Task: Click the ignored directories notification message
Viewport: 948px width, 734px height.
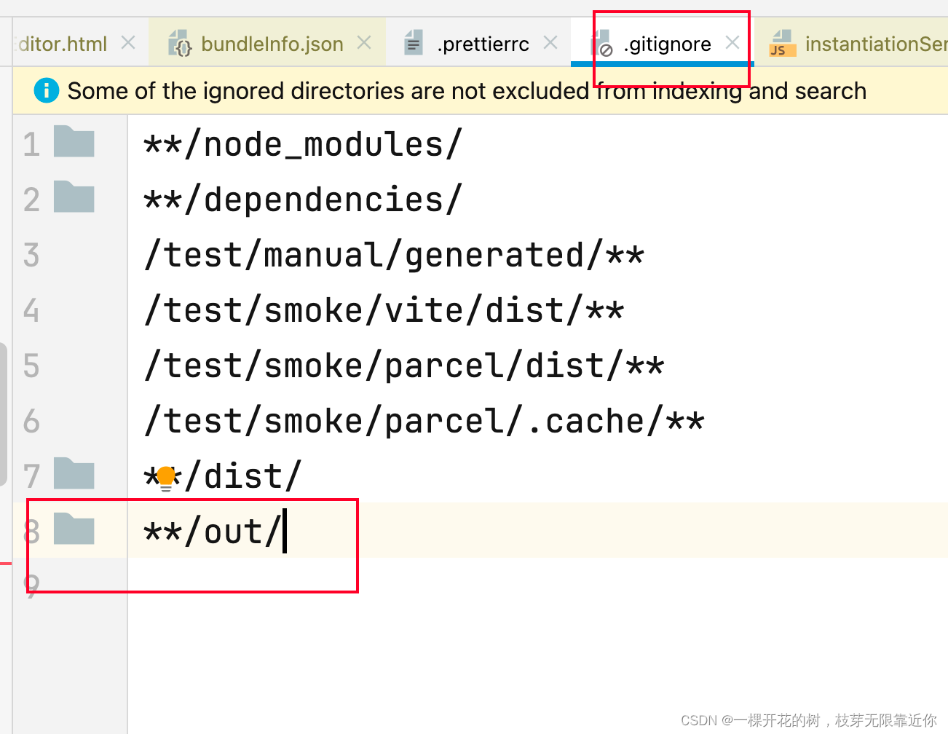Action: tap(467, 91)
